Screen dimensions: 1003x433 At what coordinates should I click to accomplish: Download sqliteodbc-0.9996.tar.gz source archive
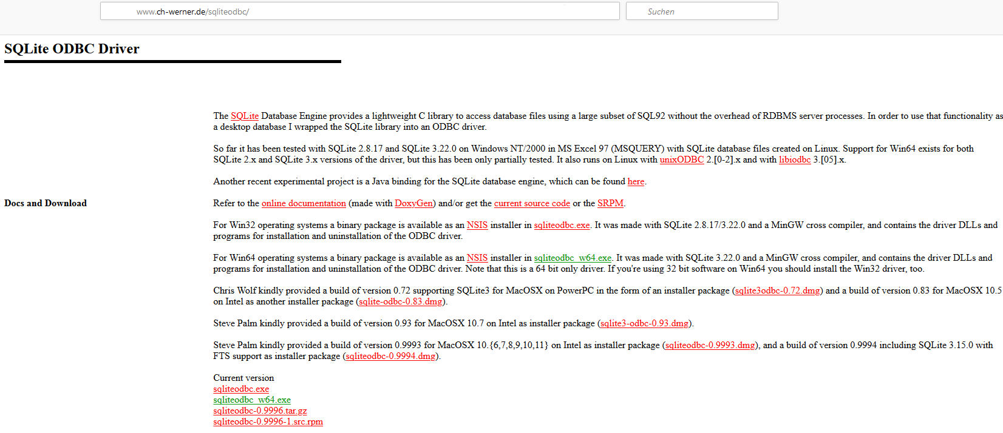coord(260,411)
